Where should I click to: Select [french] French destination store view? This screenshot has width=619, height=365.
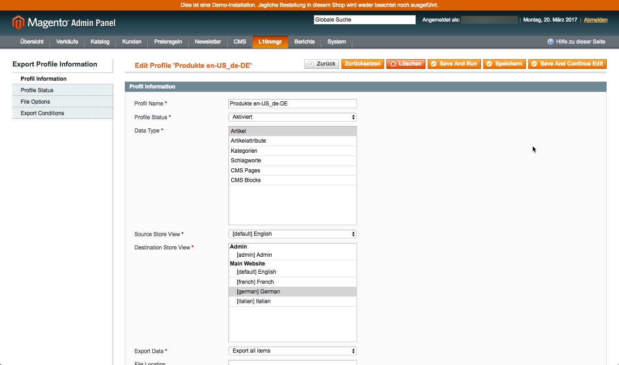tap(293, 282)
